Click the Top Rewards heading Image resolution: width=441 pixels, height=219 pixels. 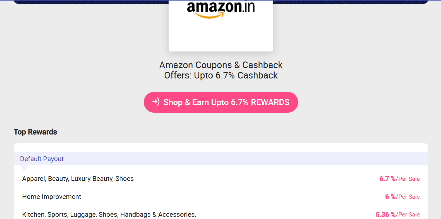[35, 132]
